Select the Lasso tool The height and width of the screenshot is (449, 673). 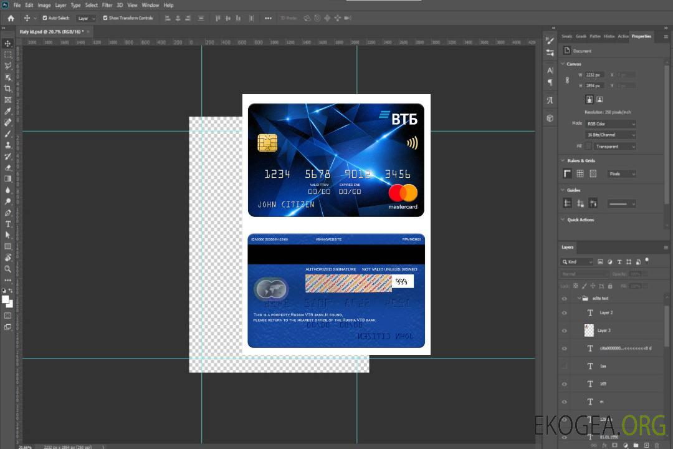click(x=7, y=65)
